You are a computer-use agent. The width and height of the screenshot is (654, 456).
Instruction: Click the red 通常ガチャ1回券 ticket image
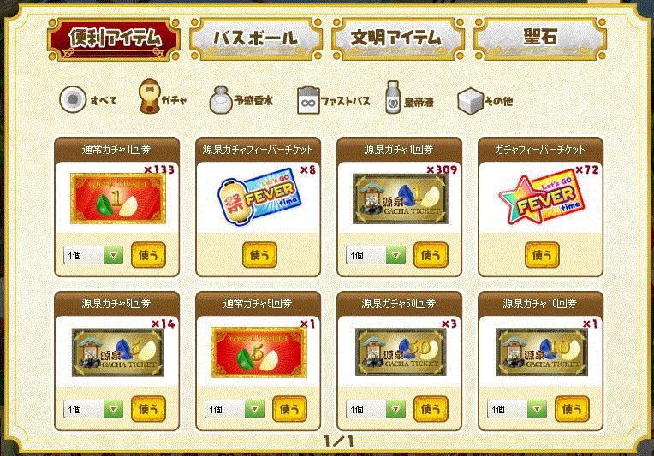coord(117,198)
